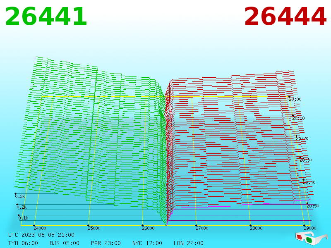Click the 25000 price axis label

point(94,228)
